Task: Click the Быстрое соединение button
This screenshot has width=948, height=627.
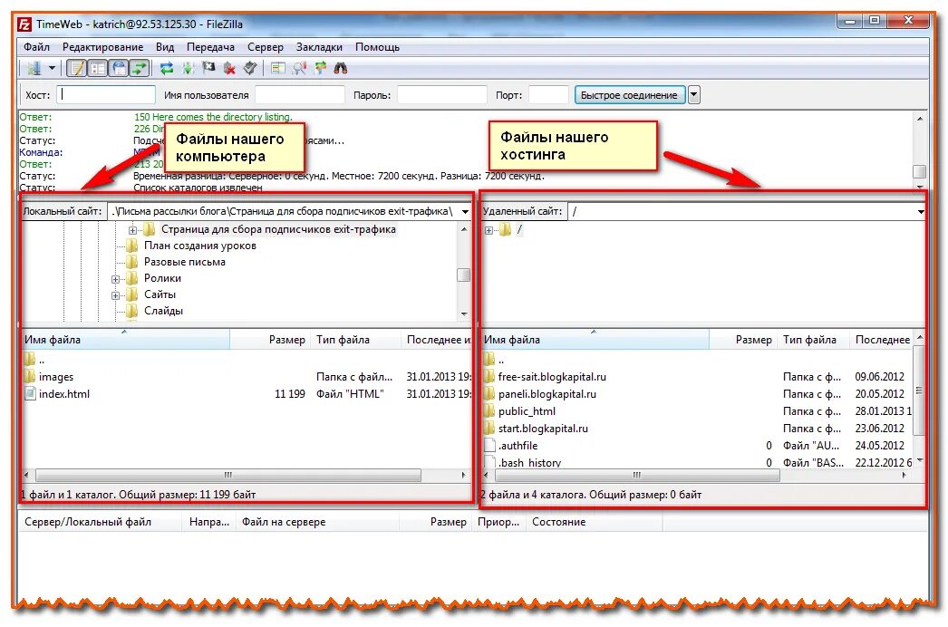Action: (x=629, y=95)
